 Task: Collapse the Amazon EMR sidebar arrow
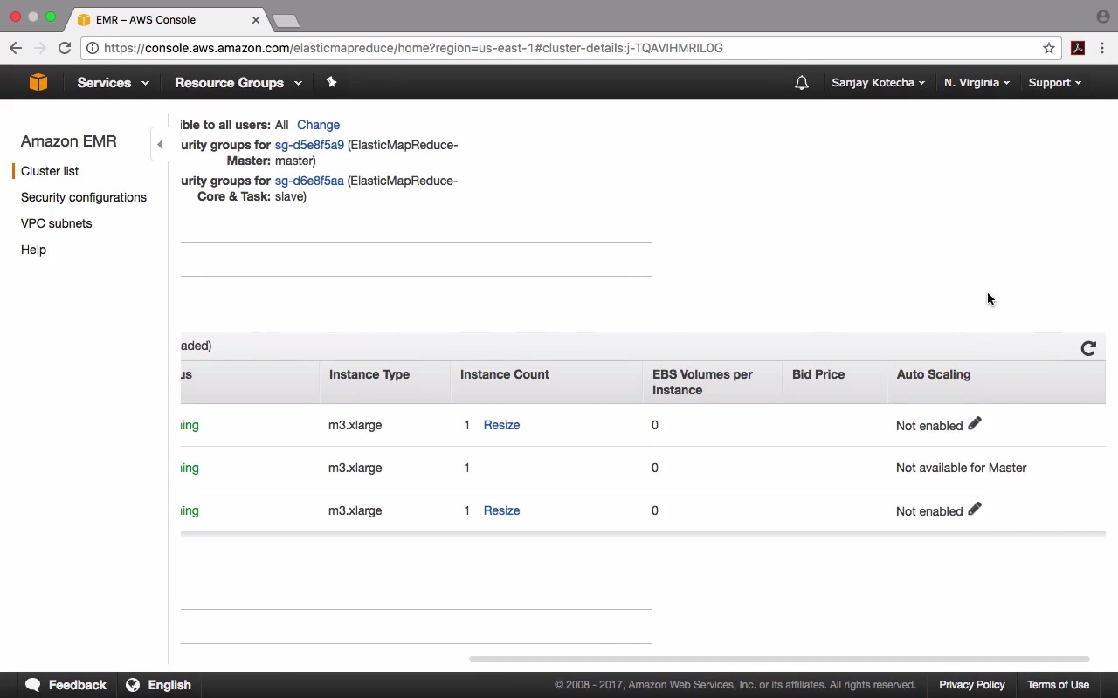pos(160,145)
